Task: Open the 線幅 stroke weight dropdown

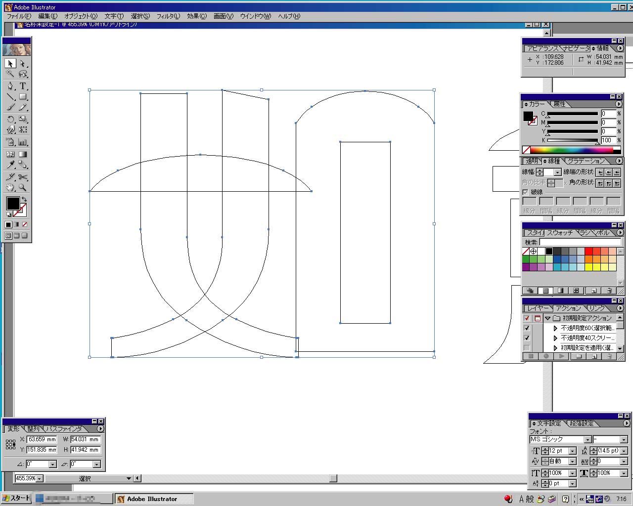Action: click(557, 172)
